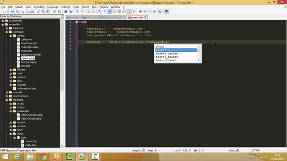Click the Stop Recording macro icon
This screenshot has width=287, height=161.
click(145, 11)
